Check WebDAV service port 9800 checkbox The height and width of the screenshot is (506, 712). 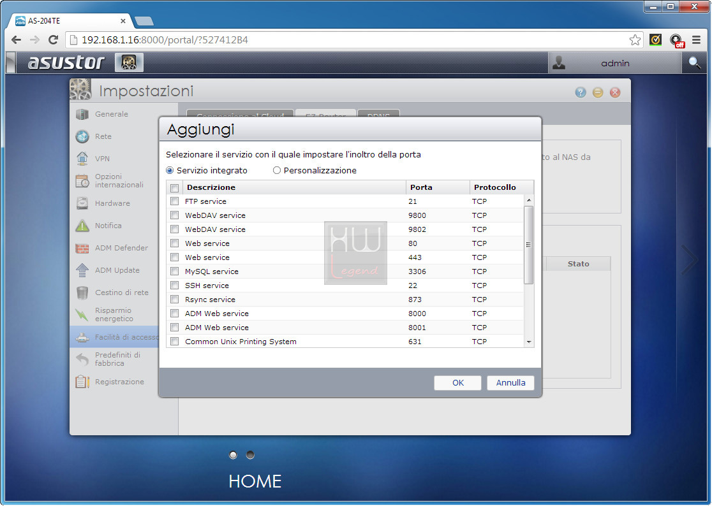coord(174,215)
